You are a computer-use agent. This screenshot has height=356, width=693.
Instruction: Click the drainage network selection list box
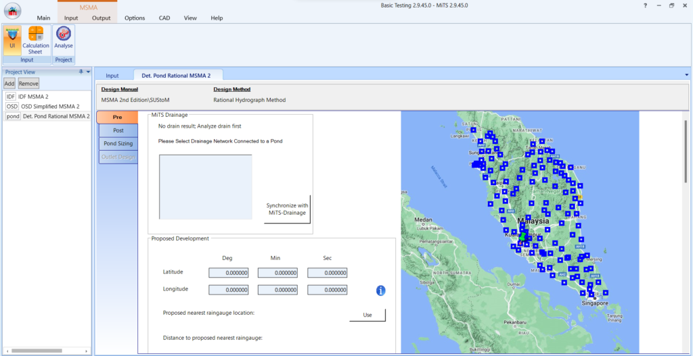click(206, 186)
